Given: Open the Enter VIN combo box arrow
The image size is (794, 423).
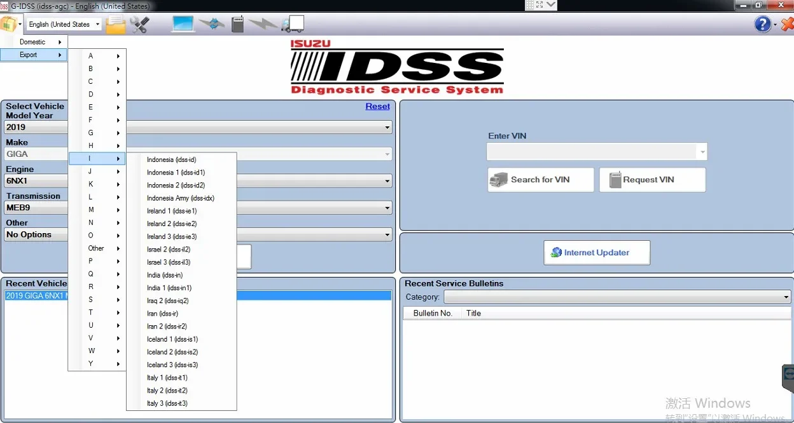Looking at the screenshot, I should click(x=702, y=152).
